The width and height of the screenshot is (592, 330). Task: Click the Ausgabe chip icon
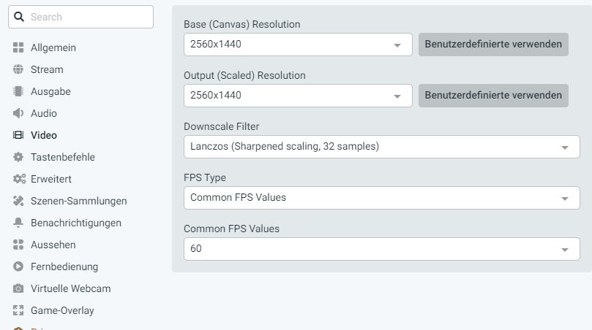tap(19, 92)
